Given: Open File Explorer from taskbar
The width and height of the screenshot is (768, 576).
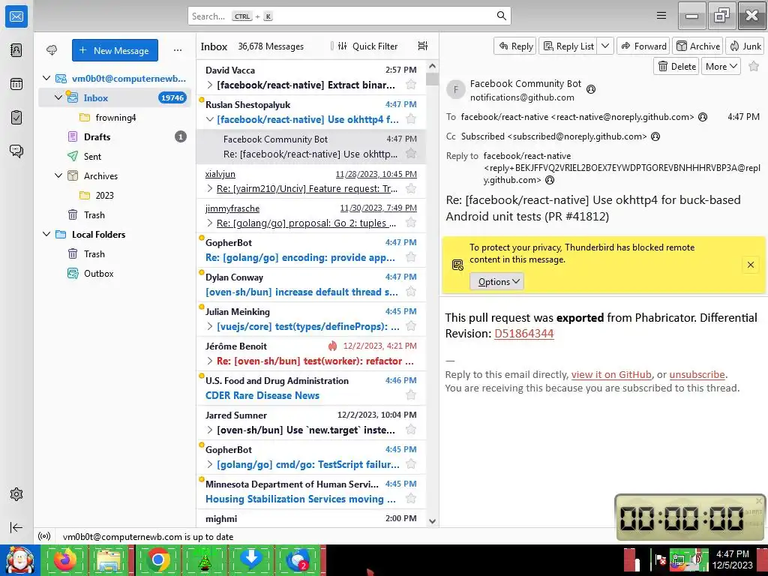Looking at the screenshot, I should (109, 559).
